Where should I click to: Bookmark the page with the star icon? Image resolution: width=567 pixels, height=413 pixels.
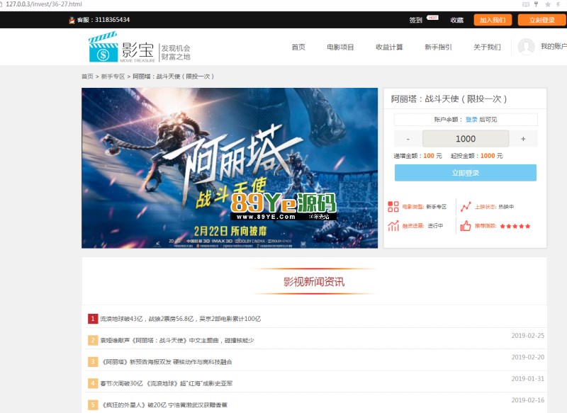548,4
